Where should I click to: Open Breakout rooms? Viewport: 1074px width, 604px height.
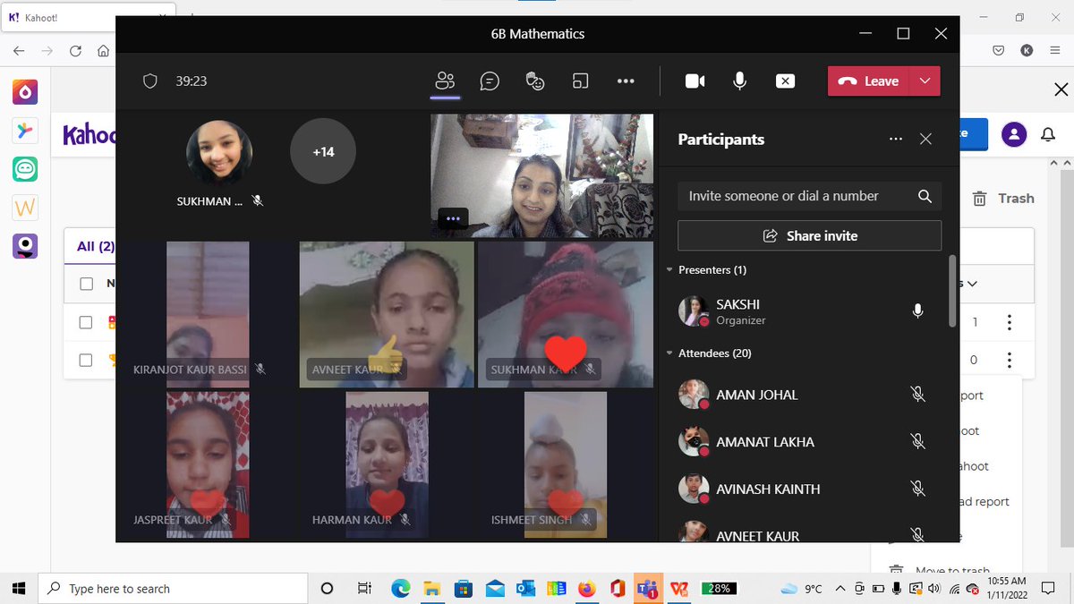580,81
